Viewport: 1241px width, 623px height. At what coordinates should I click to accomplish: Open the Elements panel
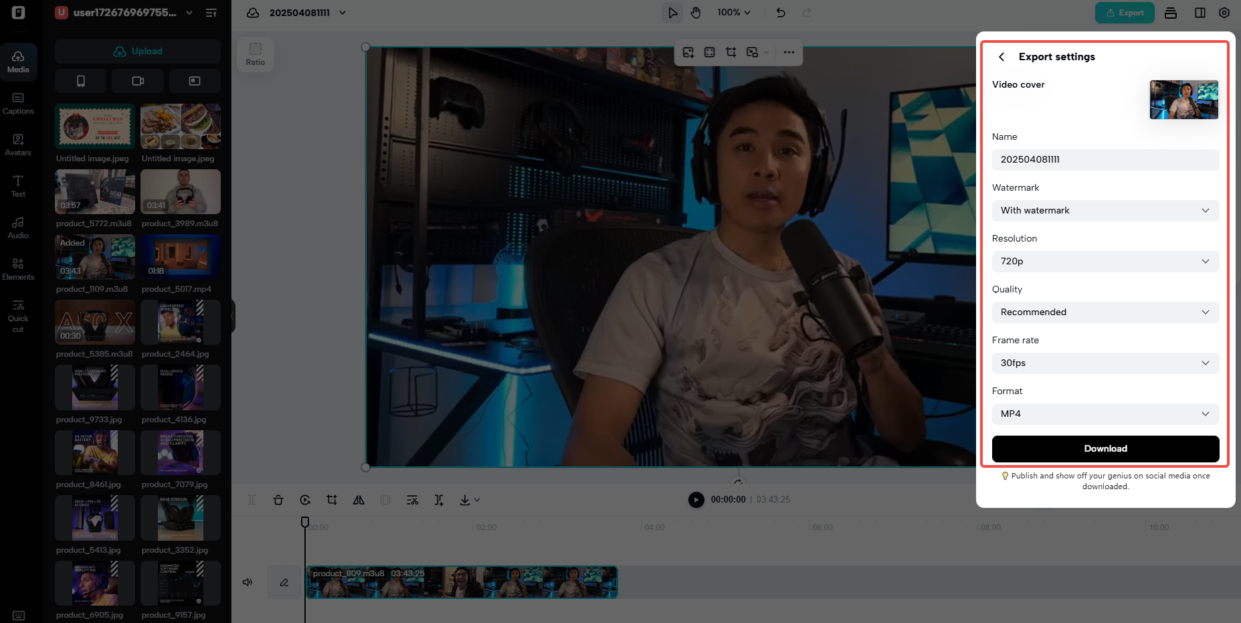[x=18, y=268]
